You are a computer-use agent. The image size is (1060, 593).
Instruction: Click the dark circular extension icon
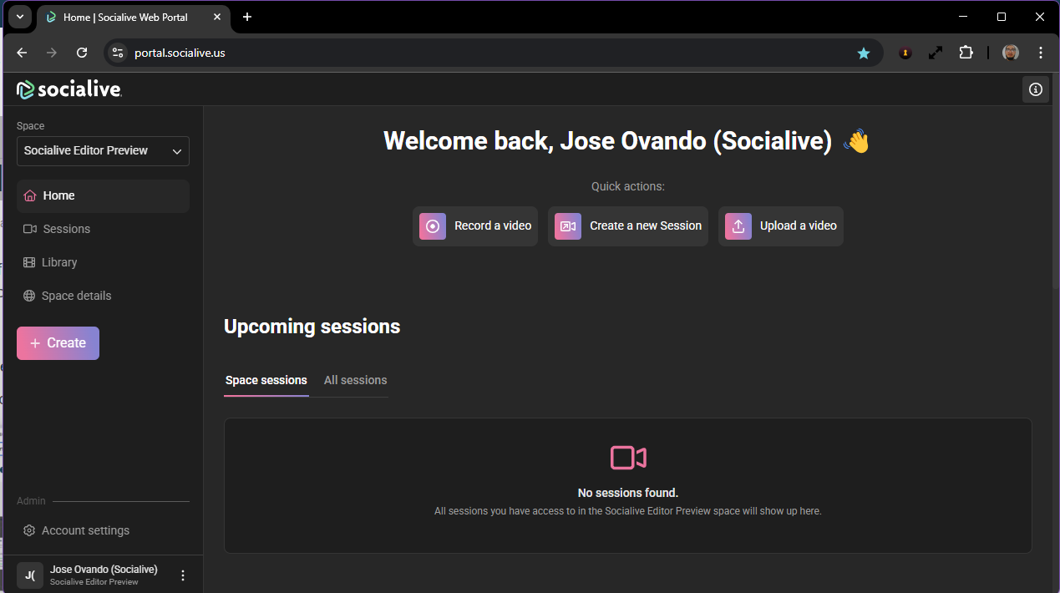tap(905, 53)
